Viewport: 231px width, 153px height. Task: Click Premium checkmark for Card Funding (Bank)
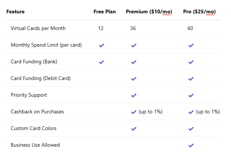[x=134, y=62]
